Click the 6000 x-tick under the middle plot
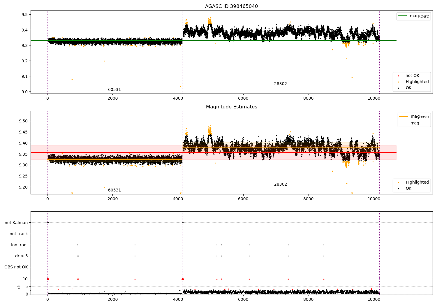 coord(243,199)
